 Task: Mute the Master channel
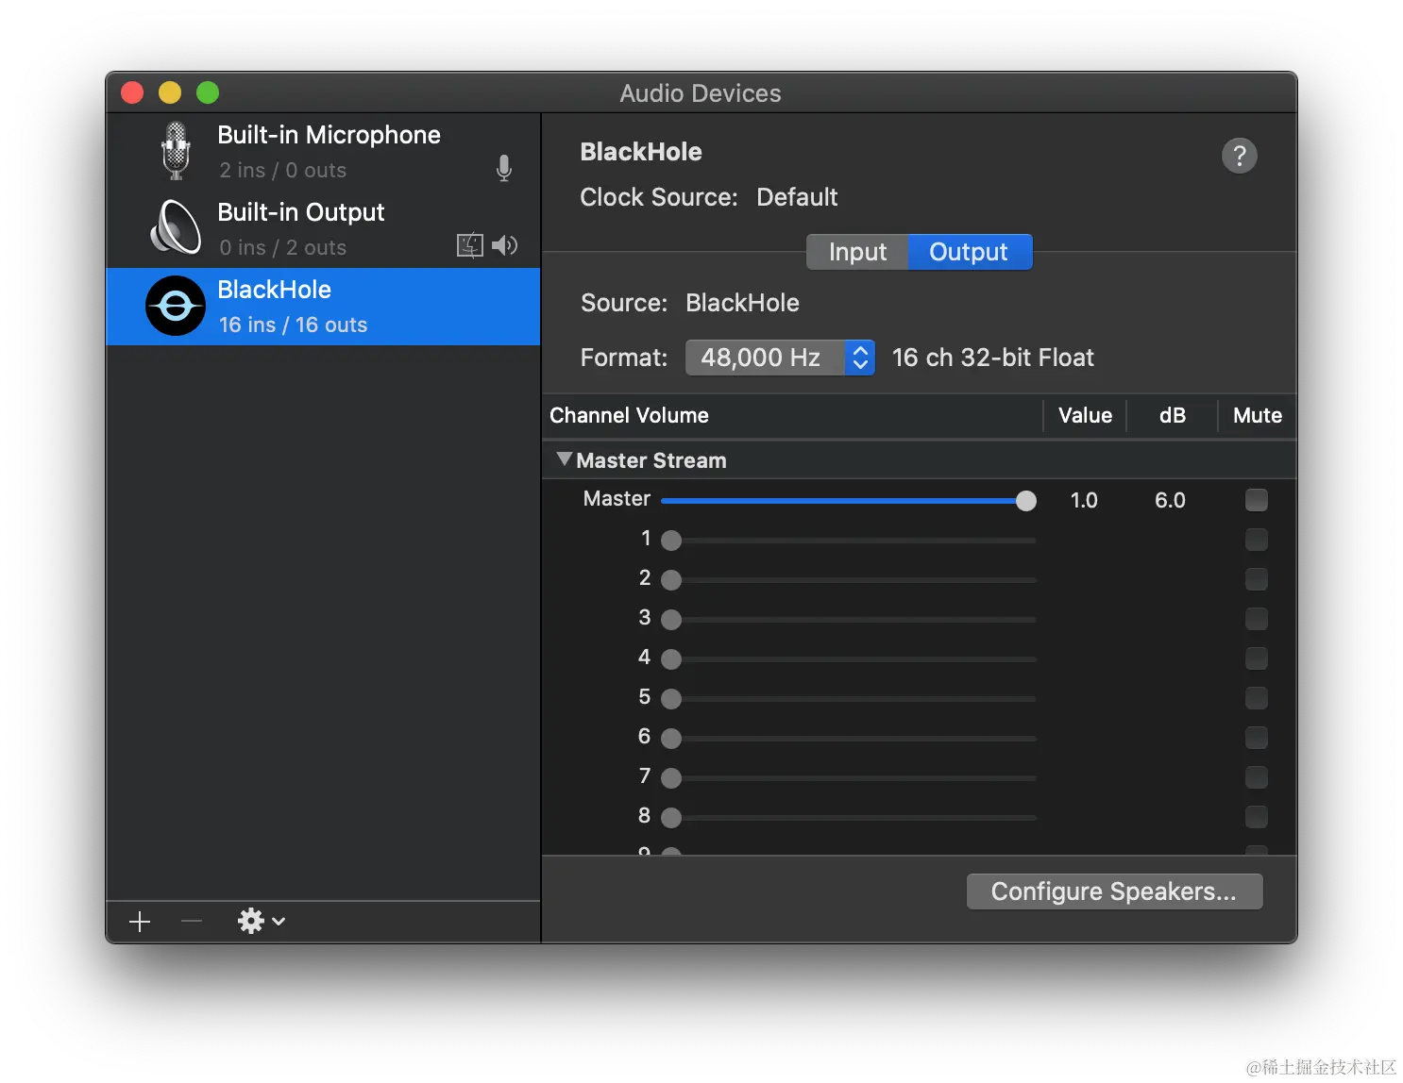click(1257, 500)
